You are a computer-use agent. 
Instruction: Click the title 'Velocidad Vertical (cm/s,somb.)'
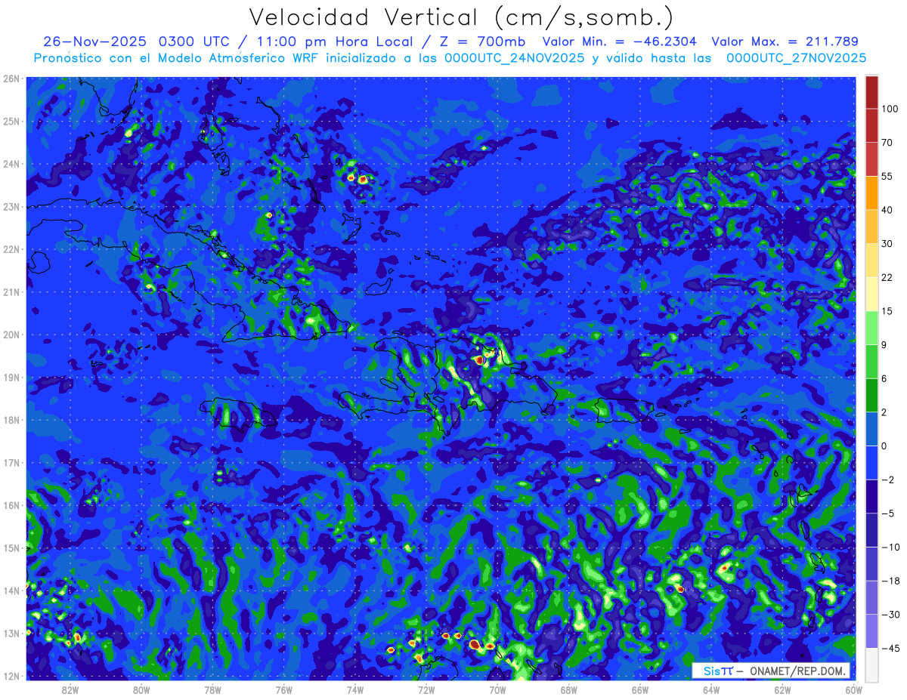[461, 17]
